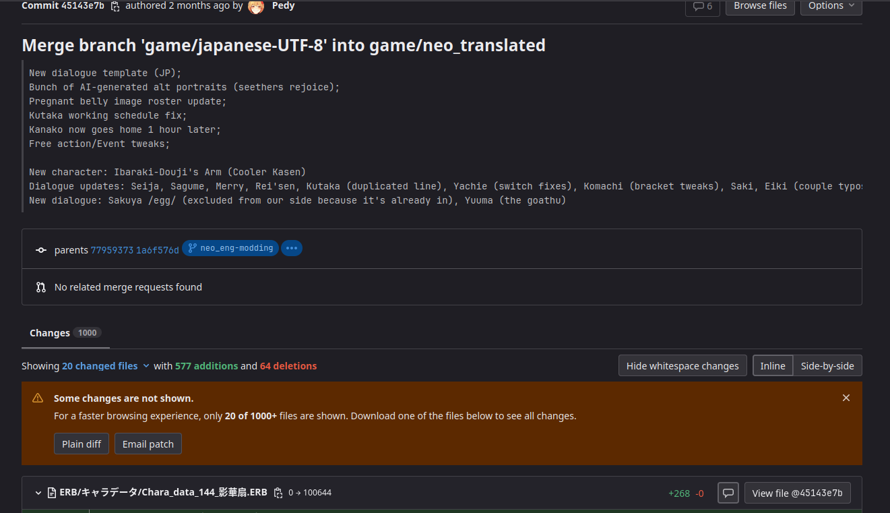The width and height of the screenshot is (890, 513).
Task: Select the Side-by-side diff view
Action: coord(827,366)
